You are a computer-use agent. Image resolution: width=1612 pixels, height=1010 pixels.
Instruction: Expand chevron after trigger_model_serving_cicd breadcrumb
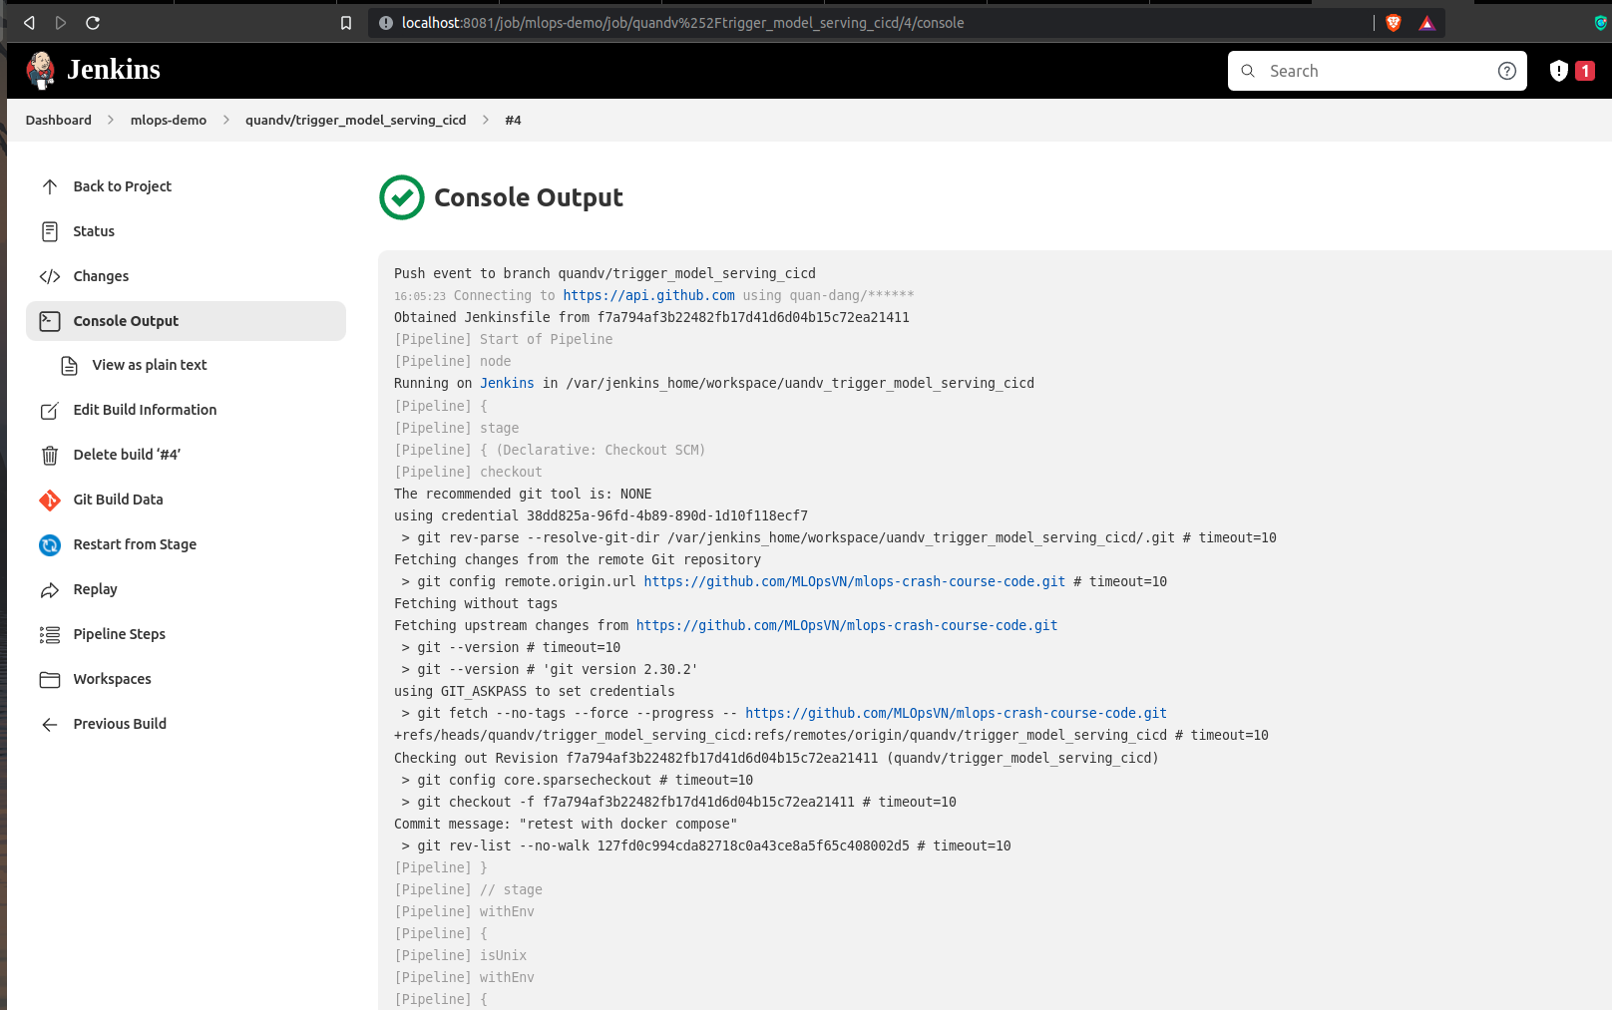[486, 120]
